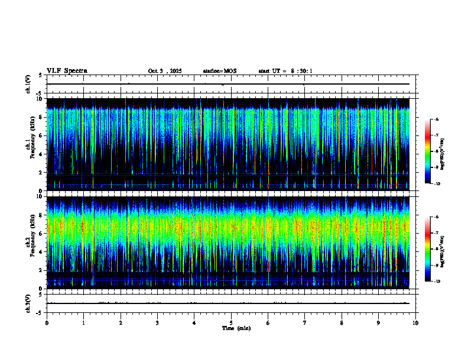Viewport: 468px width, 362px height.
Task: Click the ch.2 color scale bar
Action: [428, 249]
